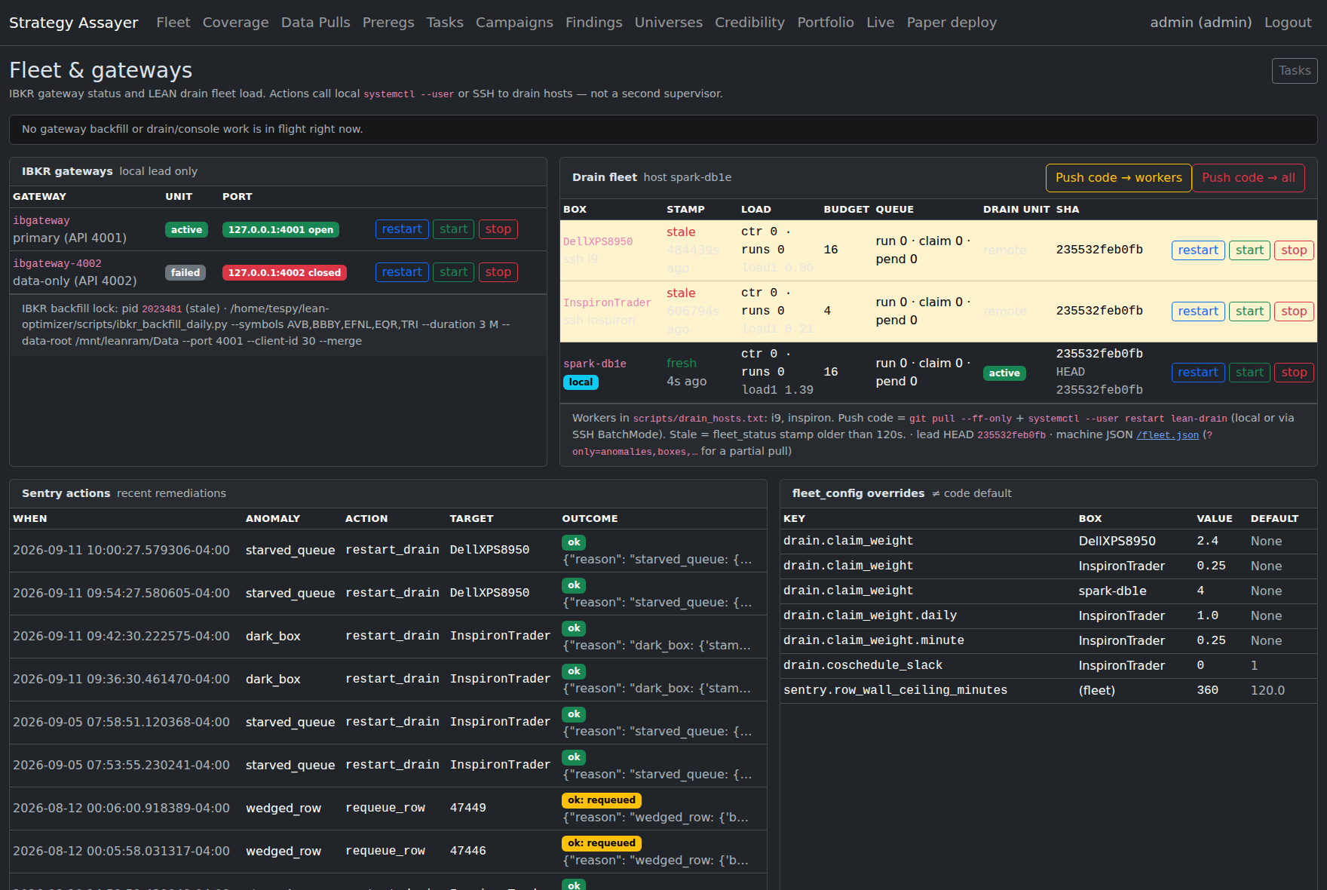The image size is (1327, 890).
Task: Click drain.claim_weight.daily override key
Action: (x=870, y=615)
